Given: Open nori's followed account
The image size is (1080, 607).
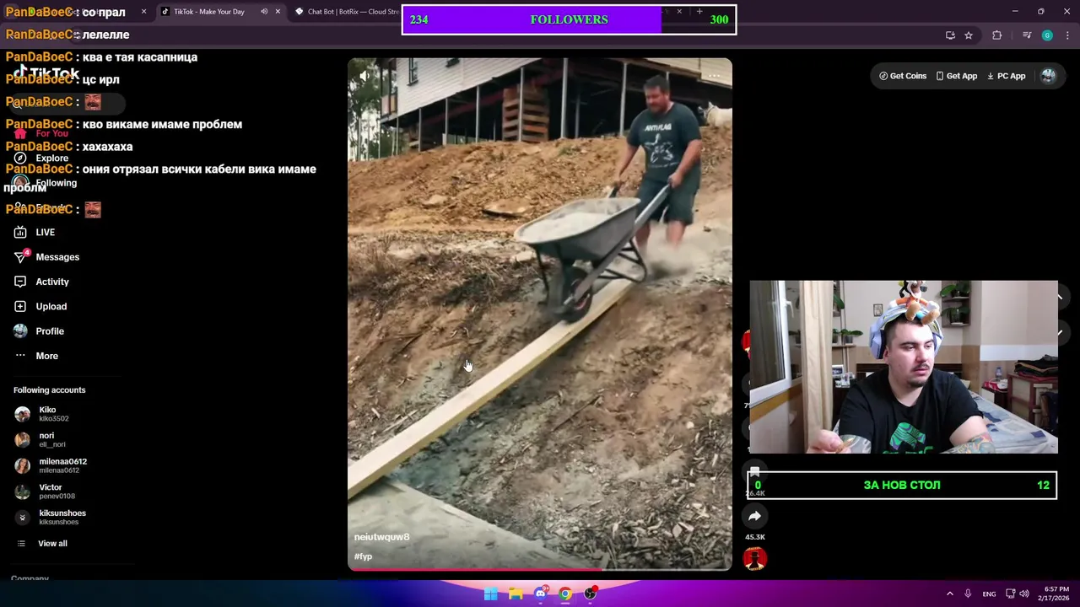Looking at the screenshot, I should tap(40, 439).
